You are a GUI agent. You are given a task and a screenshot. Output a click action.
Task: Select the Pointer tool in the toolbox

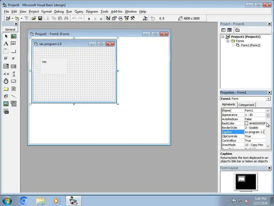point(6,36)
